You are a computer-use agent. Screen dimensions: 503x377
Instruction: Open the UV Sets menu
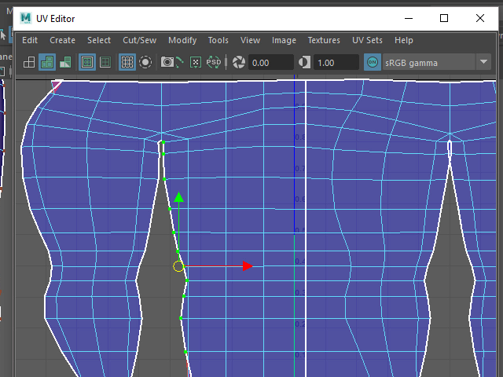(367, 40)
